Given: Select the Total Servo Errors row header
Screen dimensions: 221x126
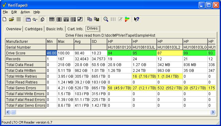Looking at the screenshot, I should [25, 88].
